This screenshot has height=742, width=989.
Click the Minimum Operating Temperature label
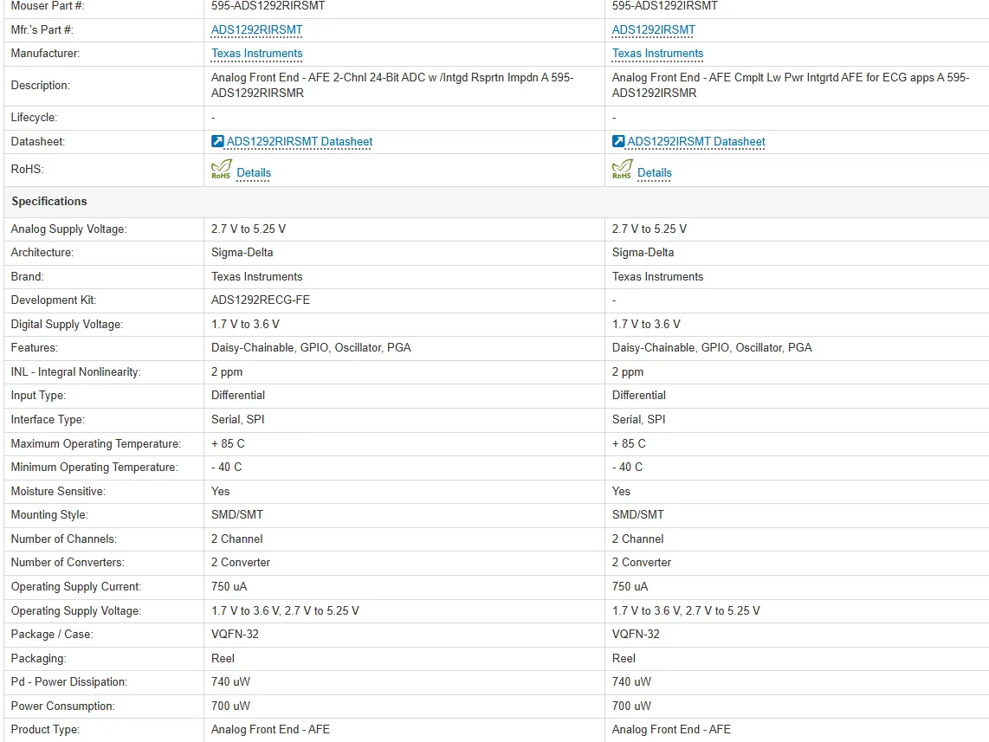[x=94, y=468]
